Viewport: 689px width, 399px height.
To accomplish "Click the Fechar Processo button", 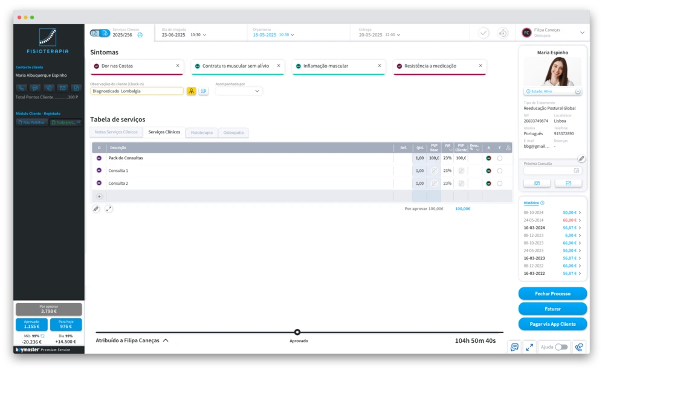I will [x=552, y=293].
